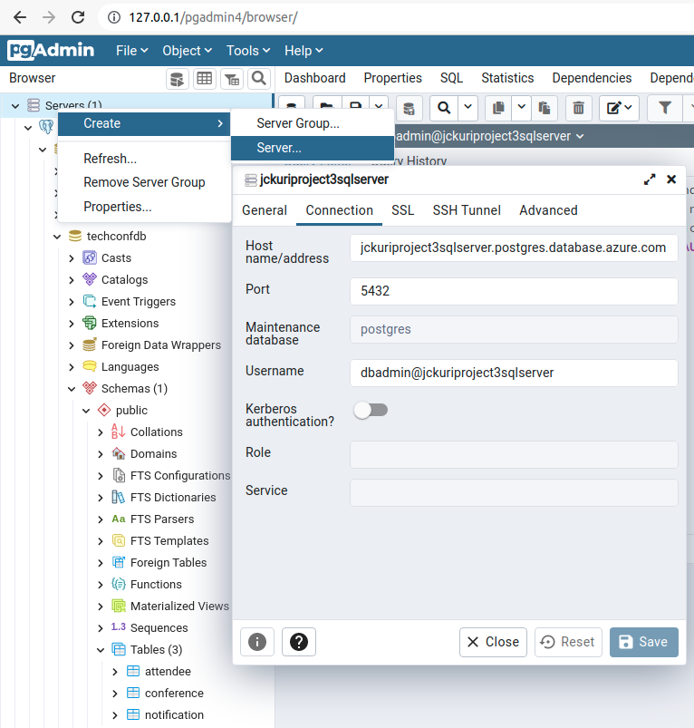Click the Languages node icon
Screen dimensions: 694x728
pyautogui.click(x=89, y=366)
